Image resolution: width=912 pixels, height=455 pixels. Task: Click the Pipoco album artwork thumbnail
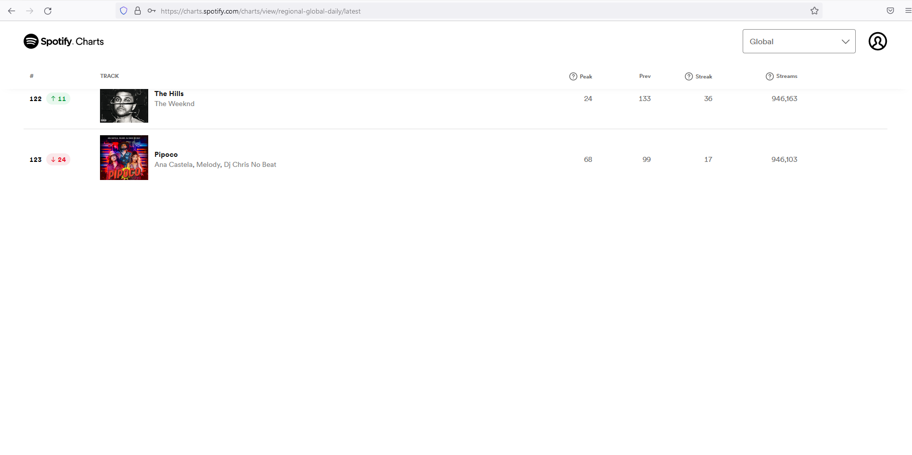[124, 157]
